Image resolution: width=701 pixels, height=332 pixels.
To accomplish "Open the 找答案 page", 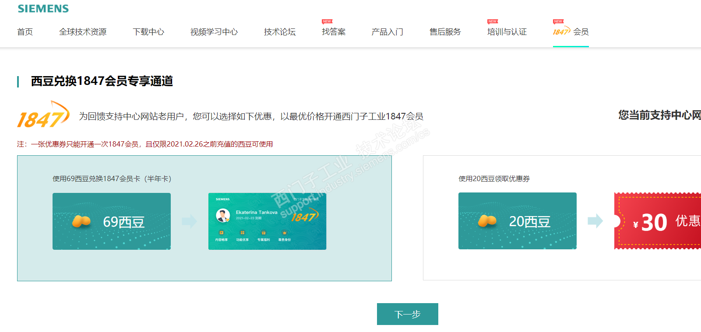I will coord(334,32).
